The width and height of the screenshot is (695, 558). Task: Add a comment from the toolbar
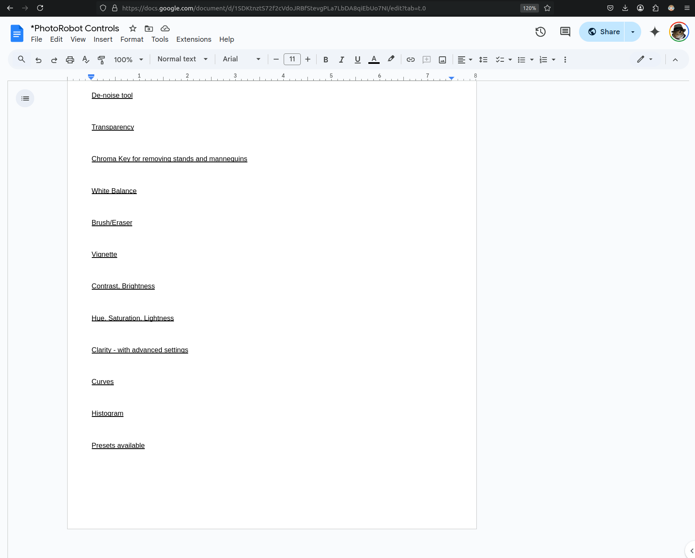tap(427, 60)
